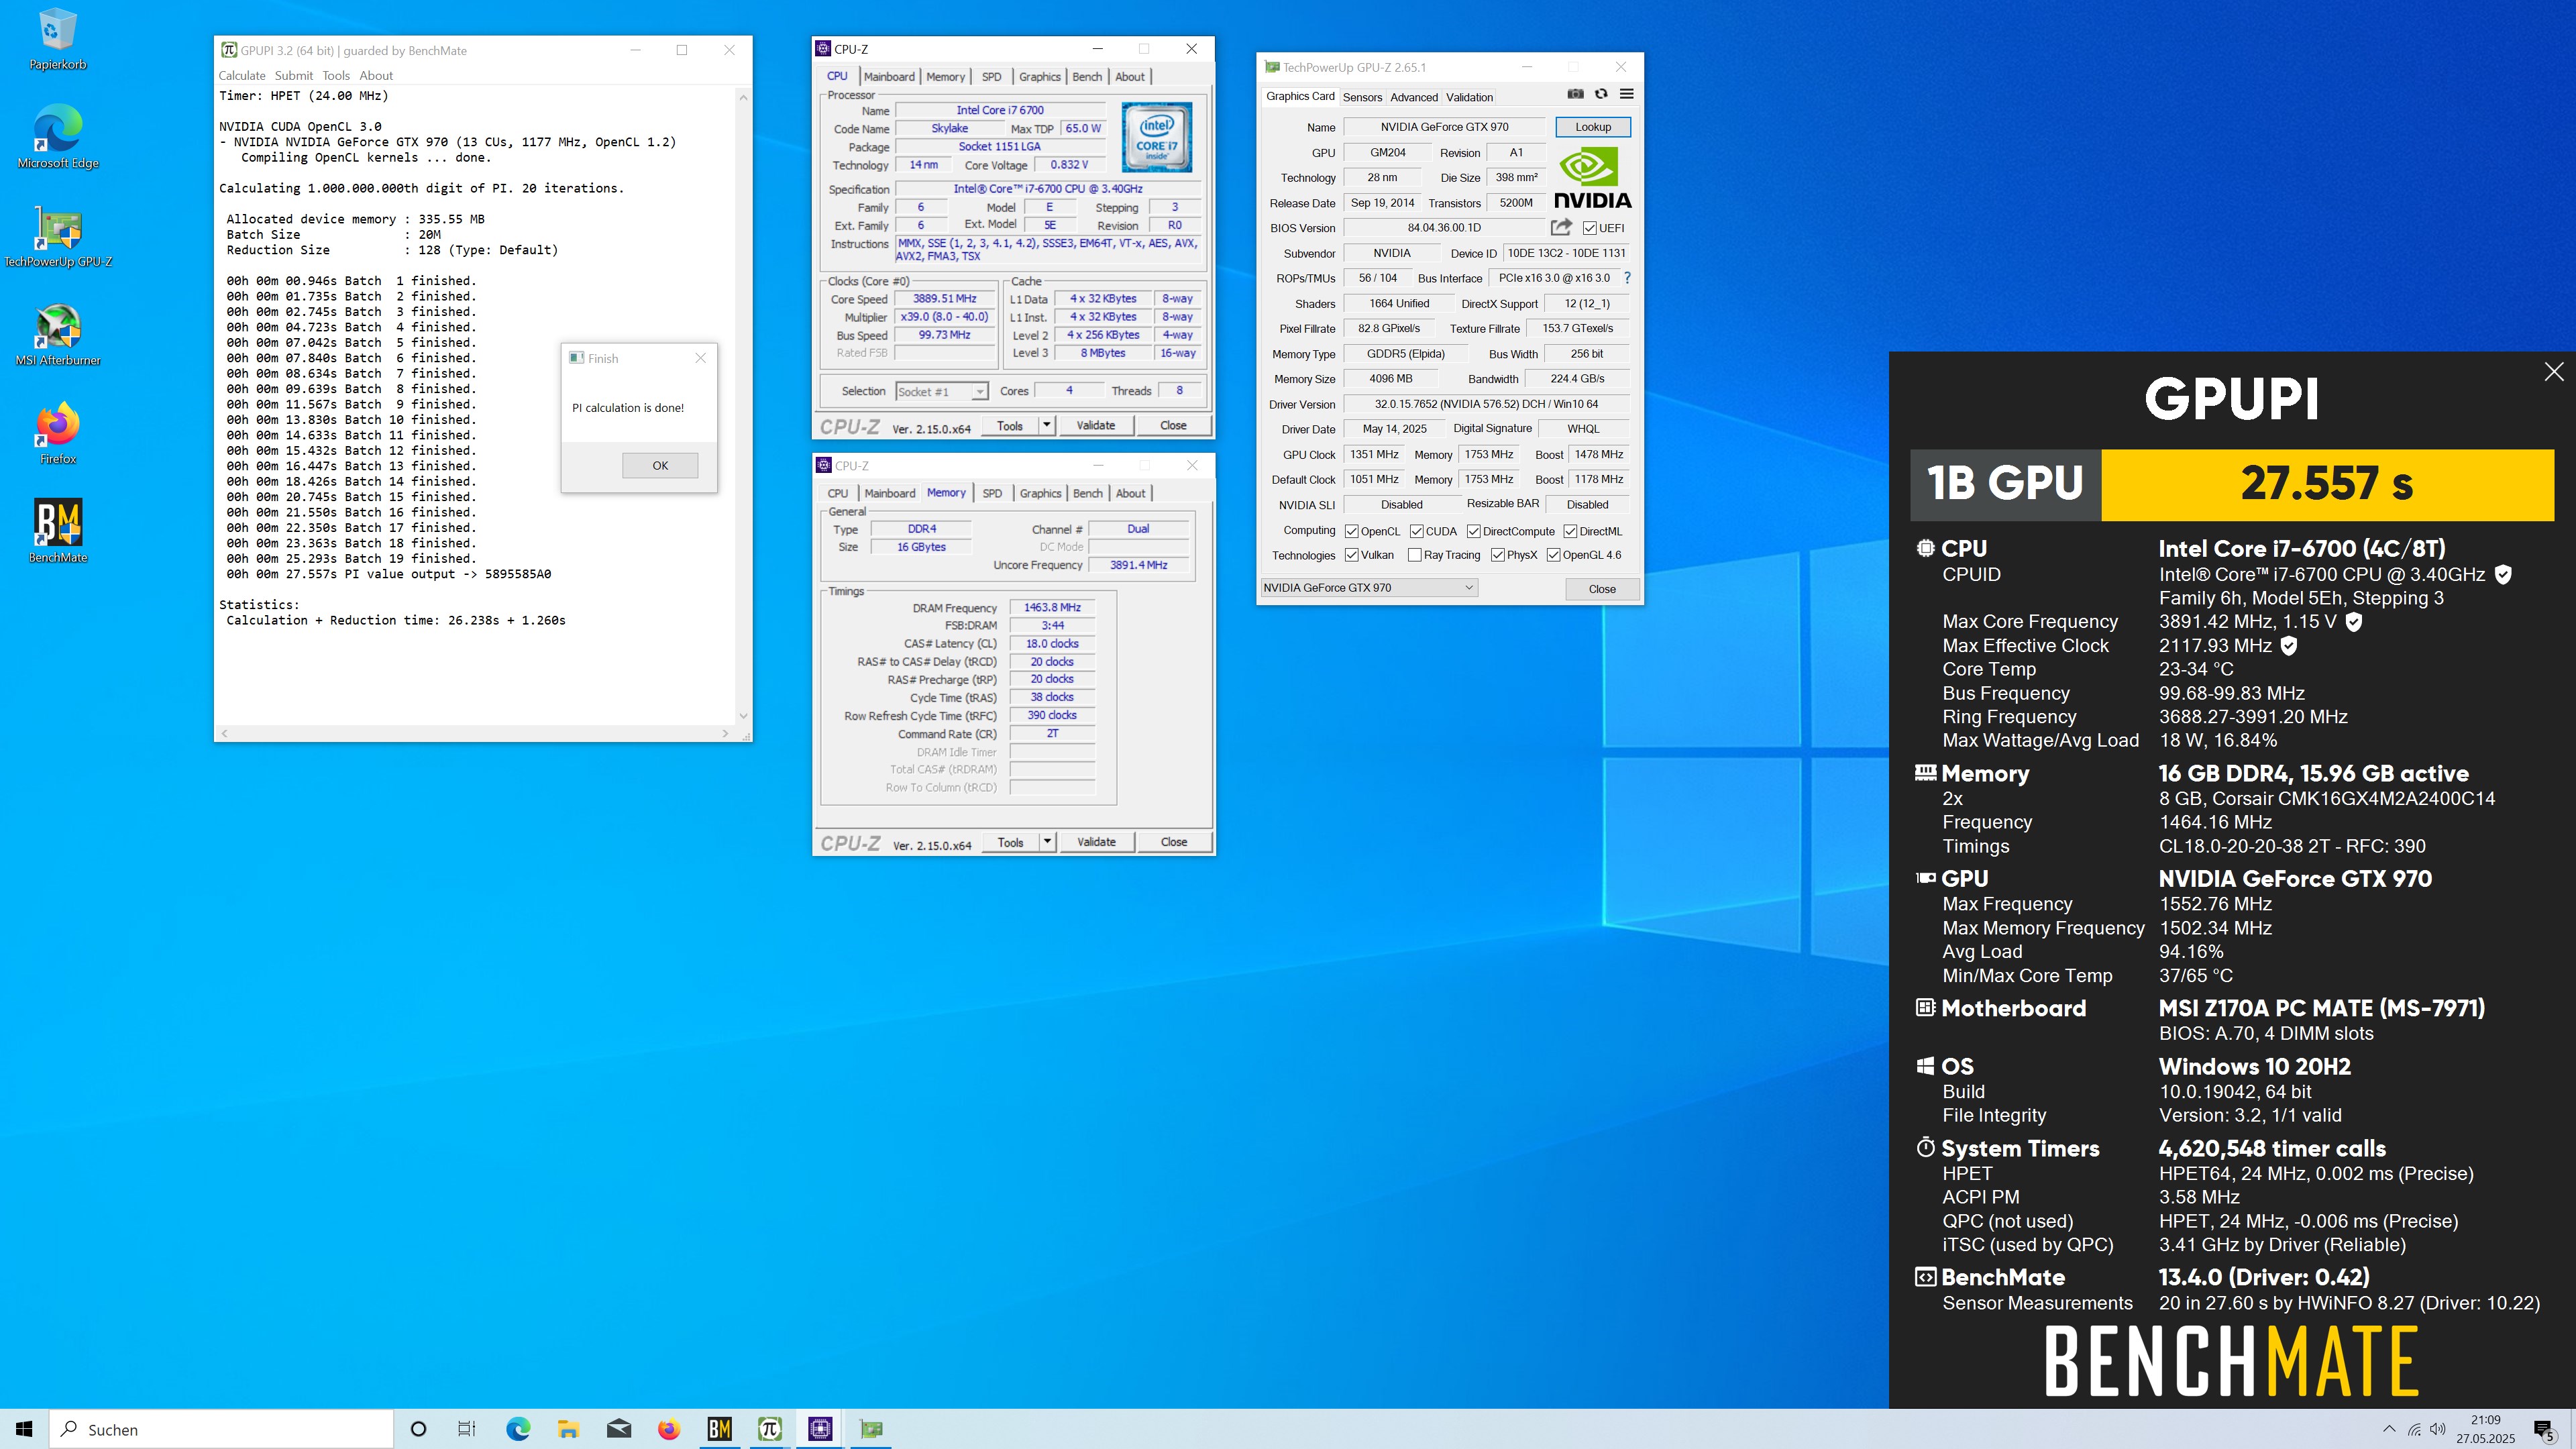Image resolution: width=2576 pixels, height=1449 pixels.
Task: Switch to Mainboard tab in upper CPU-Z
Action: coord(889,77)
